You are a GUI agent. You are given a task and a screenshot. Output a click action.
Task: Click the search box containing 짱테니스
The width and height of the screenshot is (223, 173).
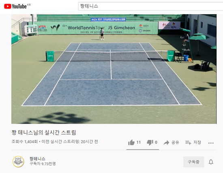150,6
